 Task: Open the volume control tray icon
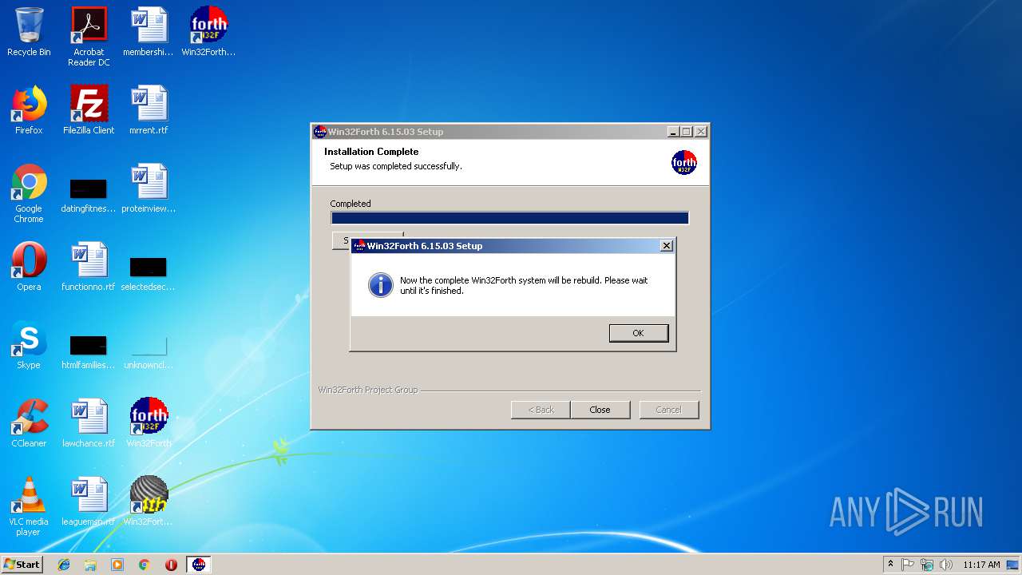click(x=946, y=565)
